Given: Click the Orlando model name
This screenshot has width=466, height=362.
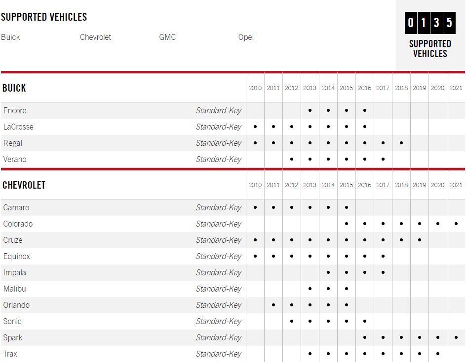Looking at the screenshot, I should click(x=16, y=305).
